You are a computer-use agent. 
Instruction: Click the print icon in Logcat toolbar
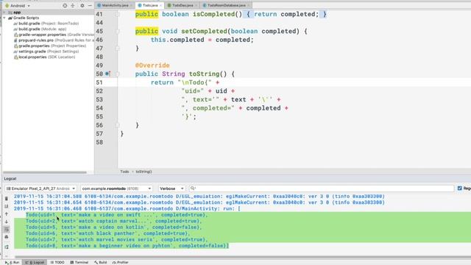click(x=7, y=237)
